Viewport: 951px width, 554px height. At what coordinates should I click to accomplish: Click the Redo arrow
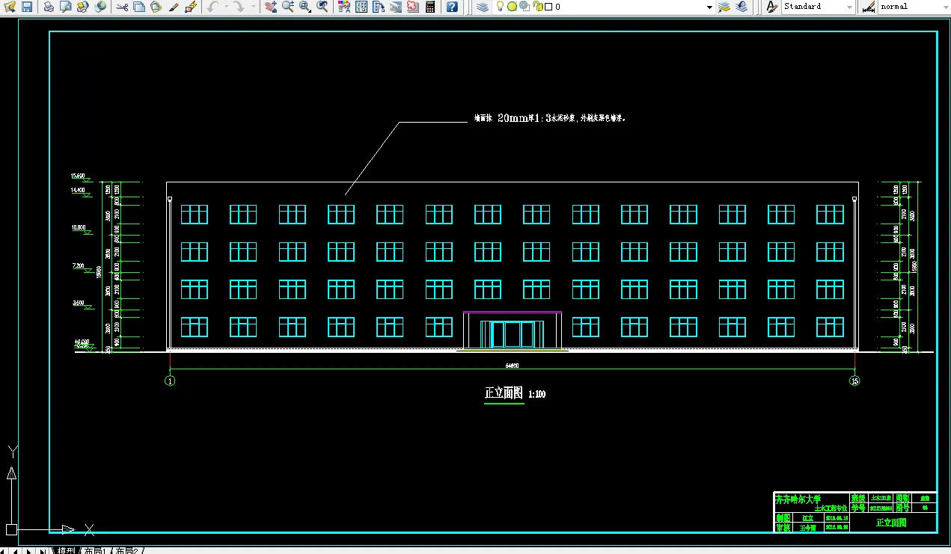click(x=238, y=7)
